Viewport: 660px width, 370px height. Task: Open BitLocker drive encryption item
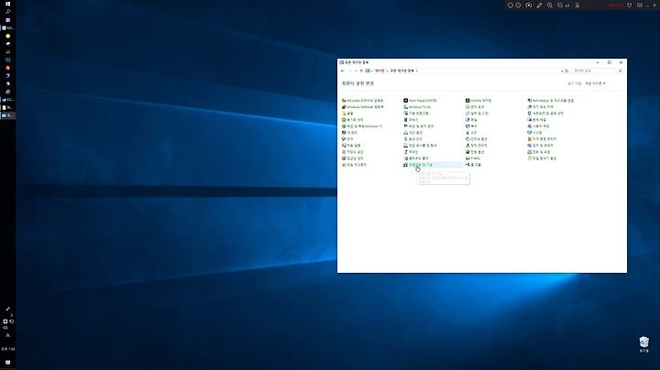[x=362, y=101]
